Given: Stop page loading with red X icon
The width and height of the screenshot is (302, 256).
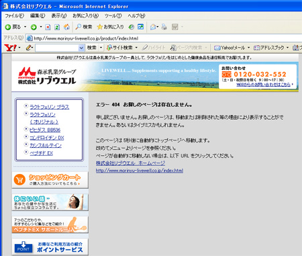Looking at the screenshot, I should coord(48,28).
